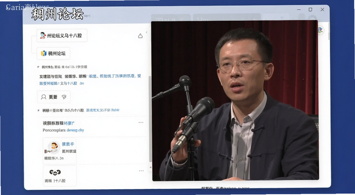Close the 稠州论坛 window
355x195 pixels.
pyautogui.click(x=323, y=9)
